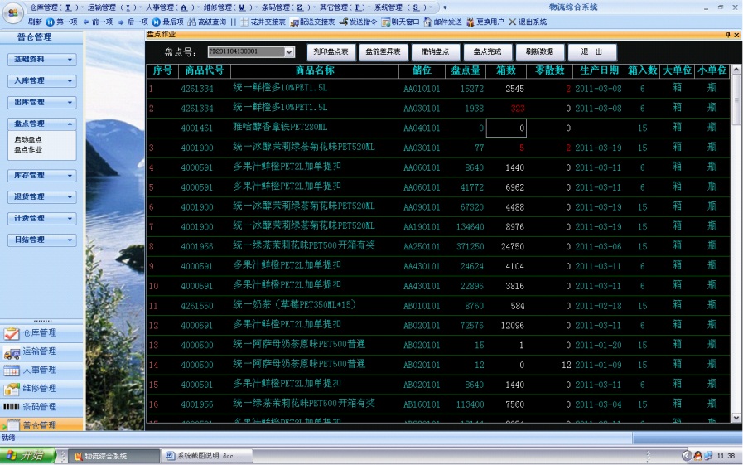Switch to 物流综合系统 taskbar item
Screen dimensions: 743x465
point(113,456)
